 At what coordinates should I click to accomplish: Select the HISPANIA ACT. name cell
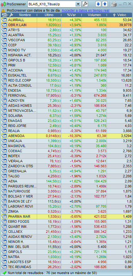pos(22,55)
